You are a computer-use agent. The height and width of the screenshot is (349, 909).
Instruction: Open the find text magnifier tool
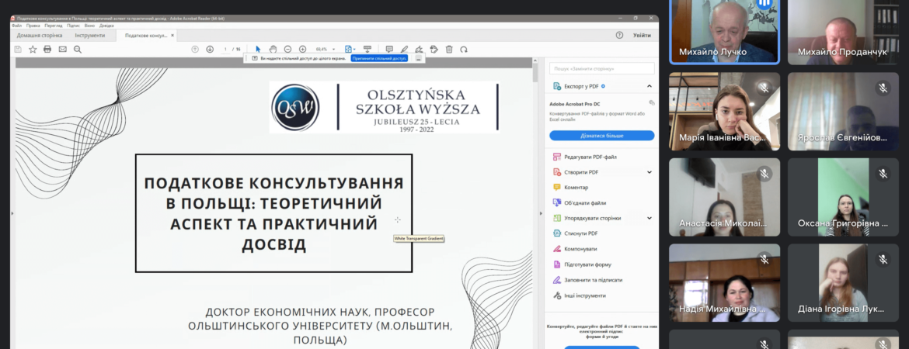78,49
